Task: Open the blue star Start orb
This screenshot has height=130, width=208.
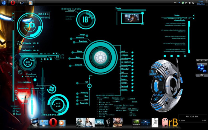Action: click(x=4, y=3)
